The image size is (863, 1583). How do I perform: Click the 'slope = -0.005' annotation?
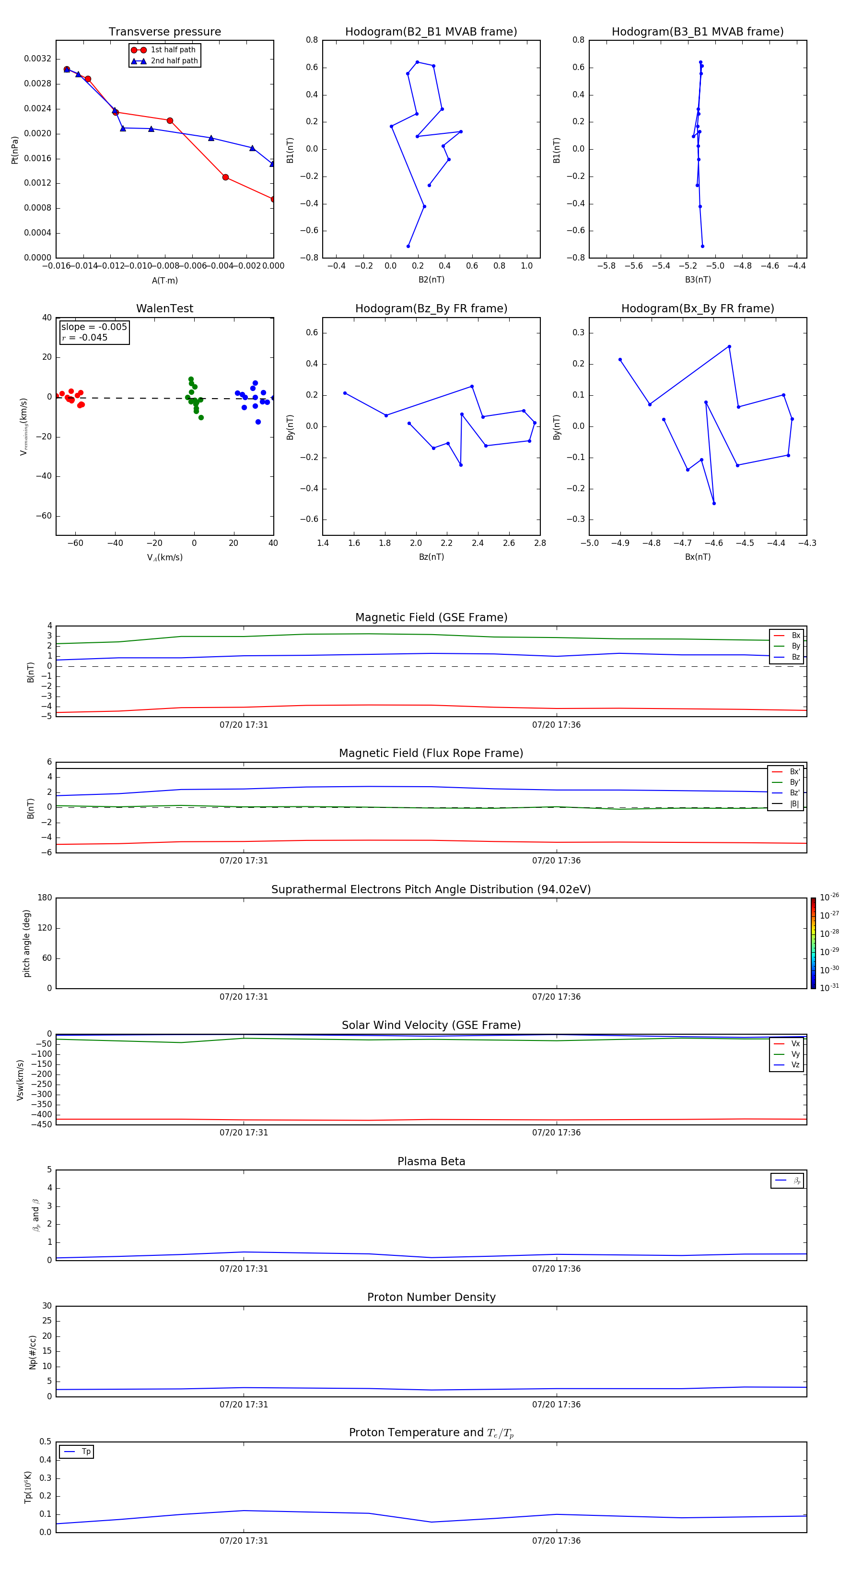[x=94, y=327]
